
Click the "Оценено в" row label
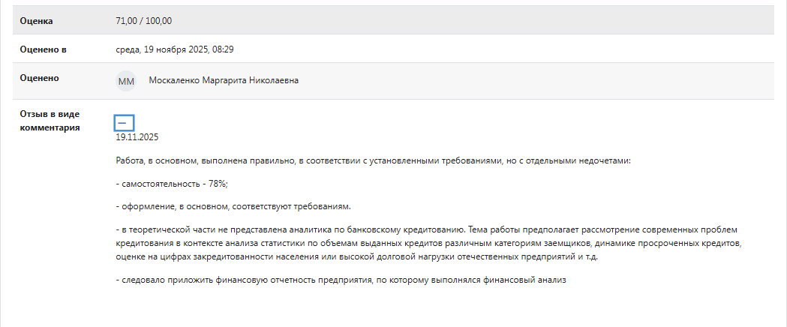pyautogui.click(x=43, y=49)
